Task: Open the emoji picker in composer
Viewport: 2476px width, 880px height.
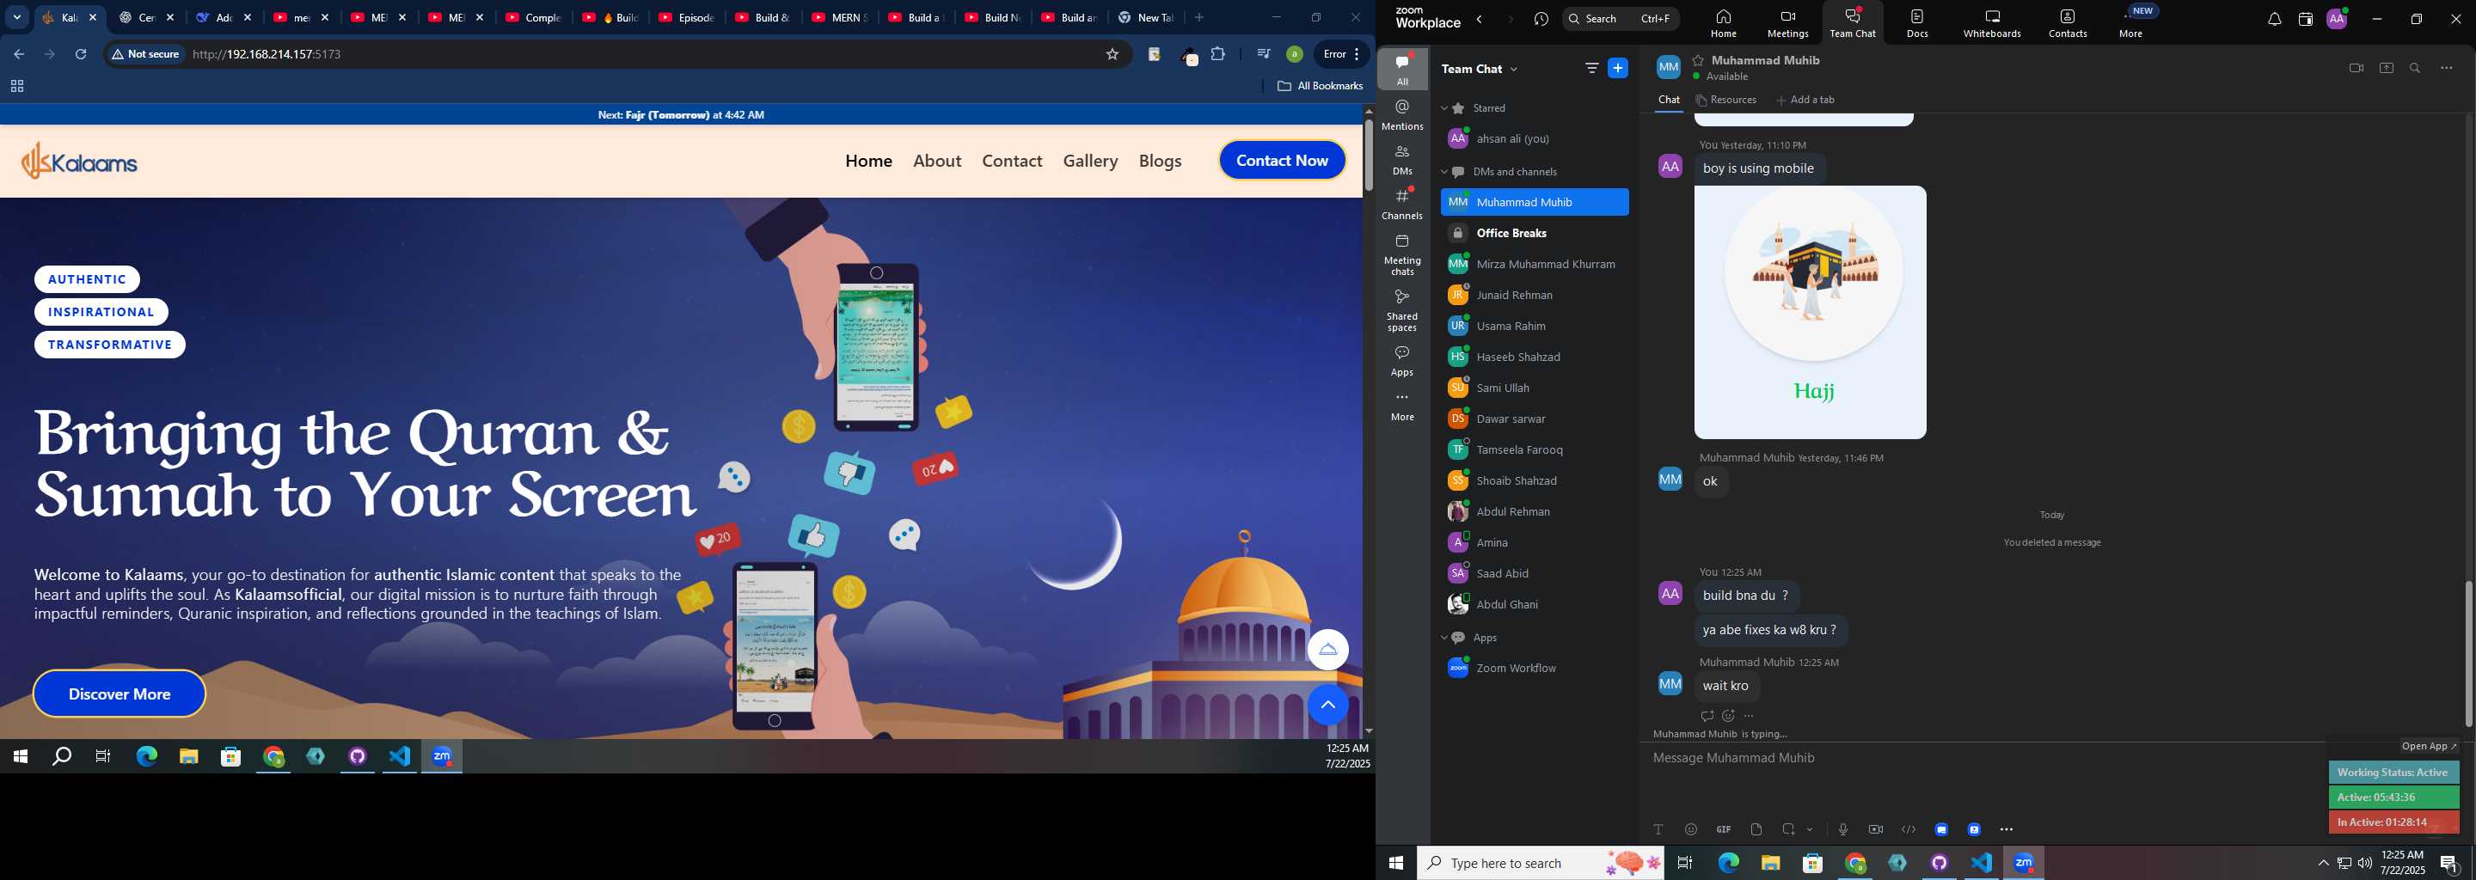Action: coord(1691,829)
